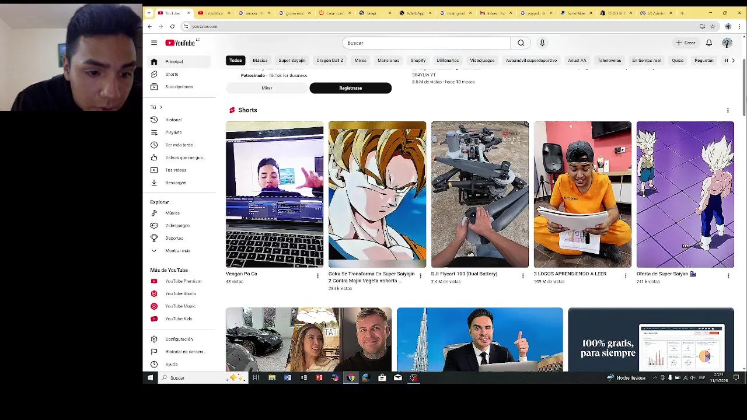The image size is (747, 420).
Task: Select the Telenovelas filter chip
Action: 609,60
